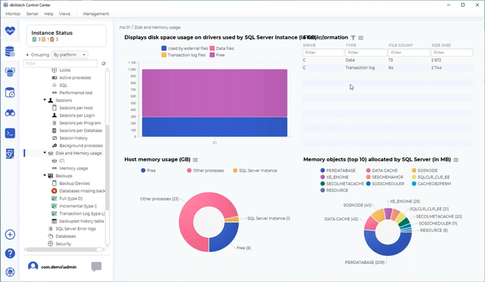
Task: Toggle the Transaction log files legend
Action: point(183,55)
